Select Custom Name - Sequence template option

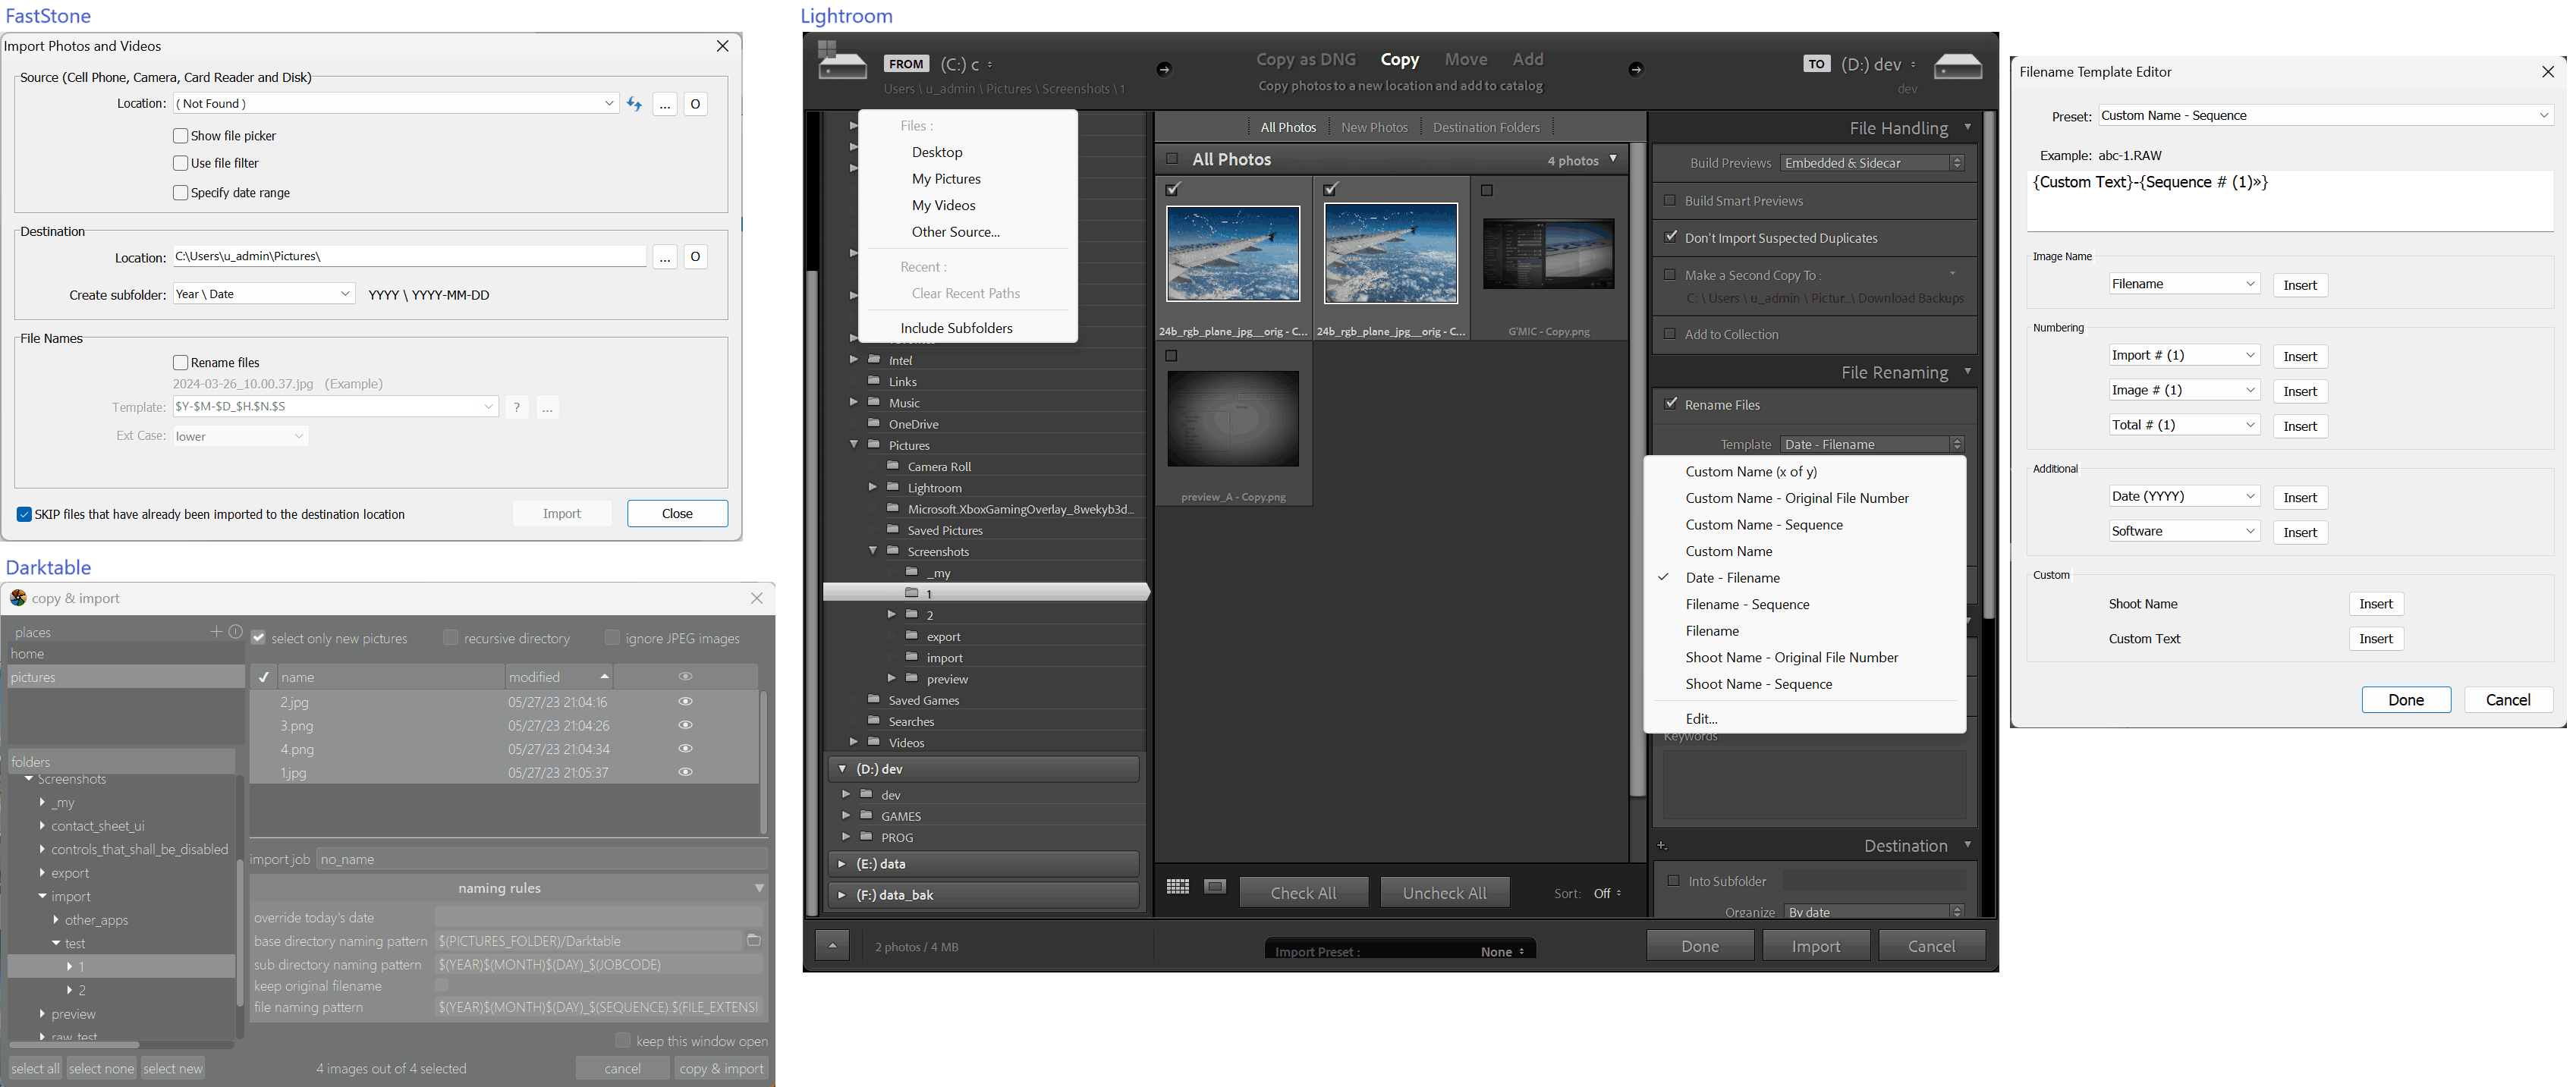click(1763, 525)
